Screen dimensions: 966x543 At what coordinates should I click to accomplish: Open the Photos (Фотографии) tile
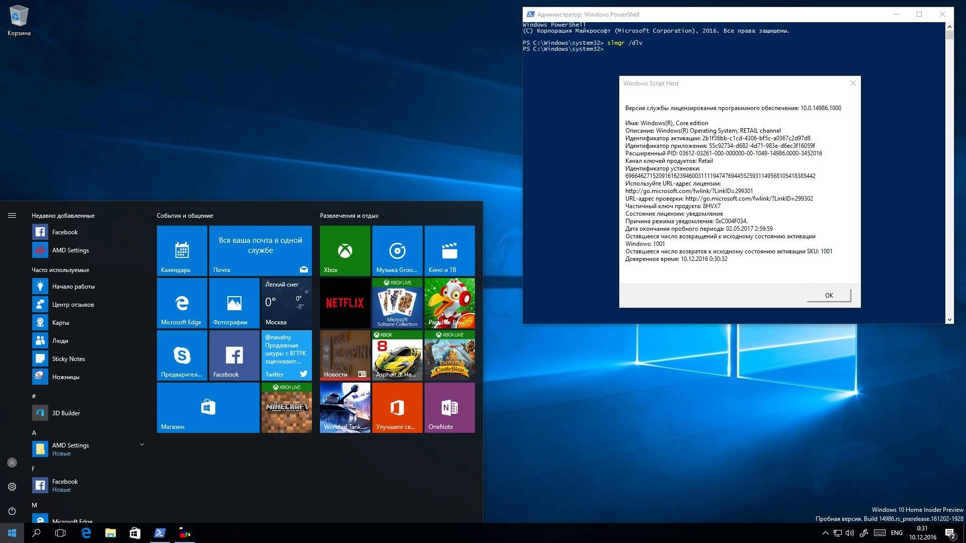click(234, 303)
